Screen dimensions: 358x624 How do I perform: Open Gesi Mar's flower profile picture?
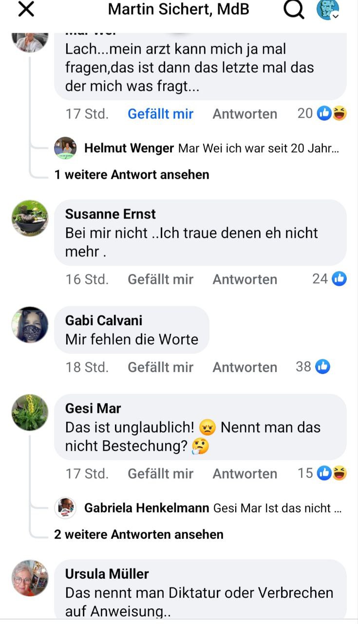[x=30, y=412]
